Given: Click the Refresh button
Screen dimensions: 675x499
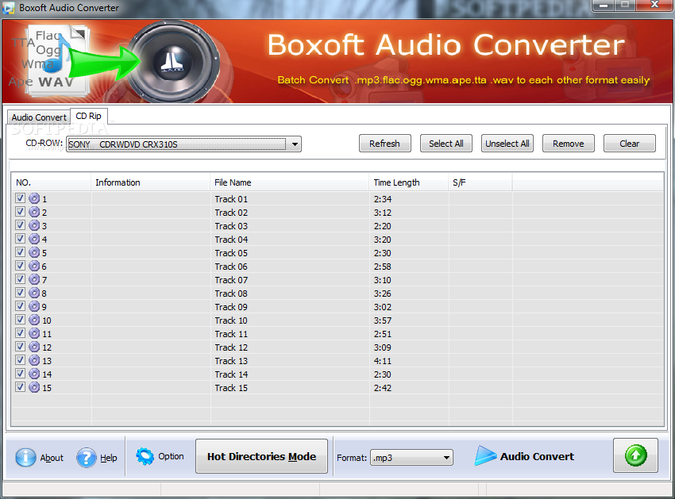Looking at the screenshot, I should pos(385,144).
